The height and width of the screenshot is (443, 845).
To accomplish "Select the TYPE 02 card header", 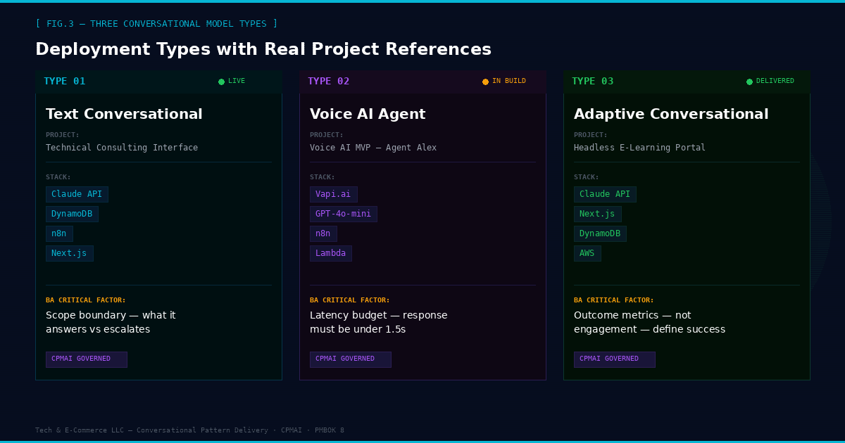I will tap(423, 82).
